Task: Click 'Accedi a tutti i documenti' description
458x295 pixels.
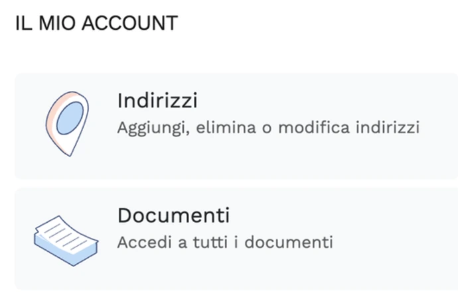Action: [x=225, y=241]
